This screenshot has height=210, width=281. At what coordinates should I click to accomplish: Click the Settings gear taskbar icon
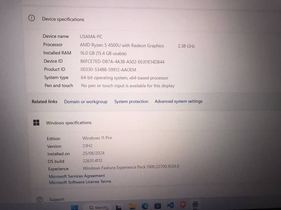195,204
